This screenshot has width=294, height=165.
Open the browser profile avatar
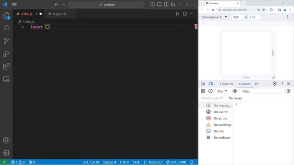coord(285,10)
